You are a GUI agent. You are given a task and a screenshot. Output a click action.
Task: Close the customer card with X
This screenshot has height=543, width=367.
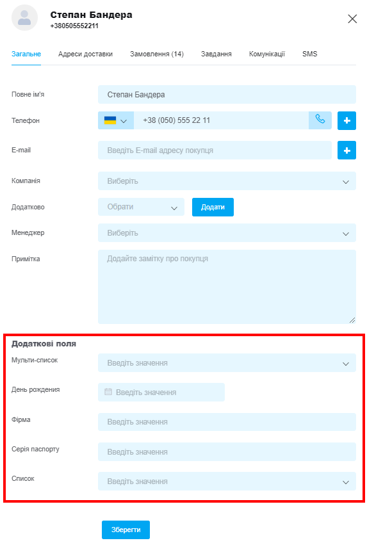[x=352, y=19]
